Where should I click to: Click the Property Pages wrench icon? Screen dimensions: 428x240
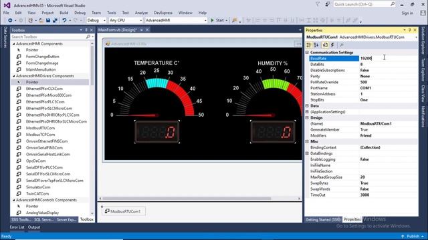(342, 45)
